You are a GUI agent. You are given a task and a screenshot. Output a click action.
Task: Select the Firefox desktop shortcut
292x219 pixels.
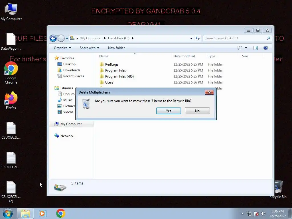pos(11,100)
